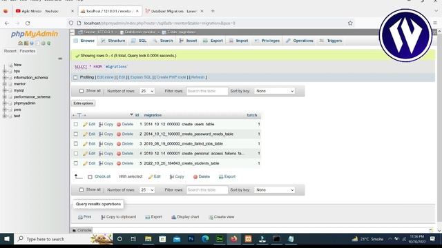
Task: Bookmark this page with the star icon
Action: point(350,23)
